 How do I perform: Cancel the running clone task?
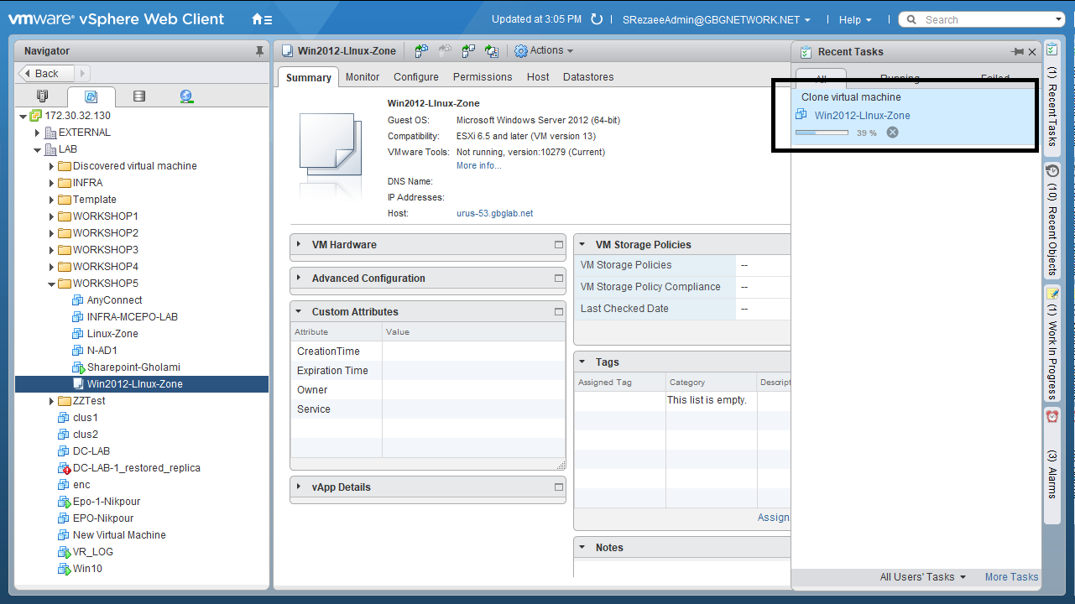893,133
